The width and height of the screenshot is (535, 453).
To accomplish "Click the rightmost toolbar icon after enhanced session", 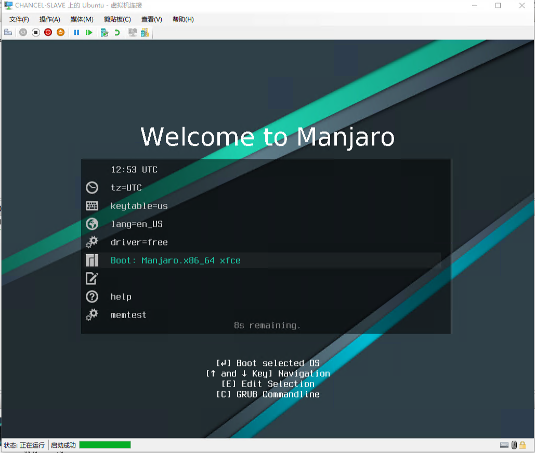I will pyautogui.click(x=145, y=32).
